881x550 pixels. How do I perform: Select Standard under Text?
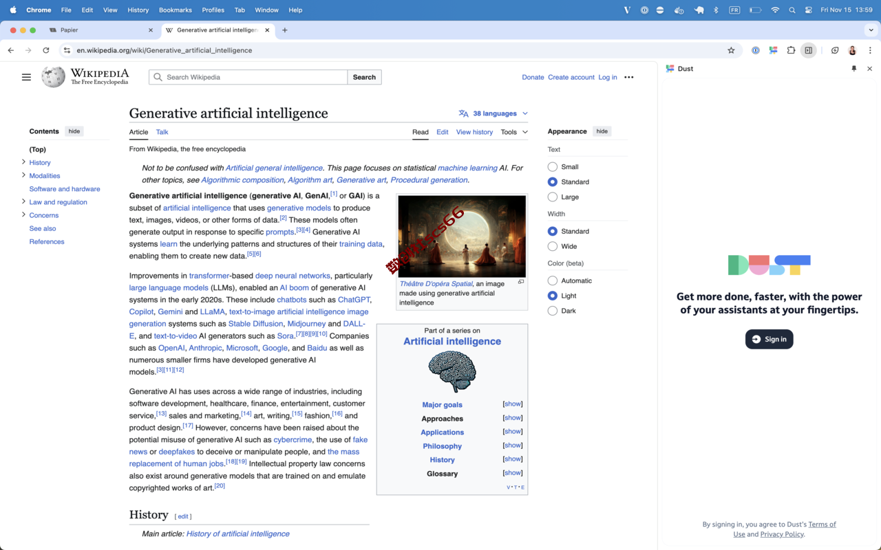[553, 182]
